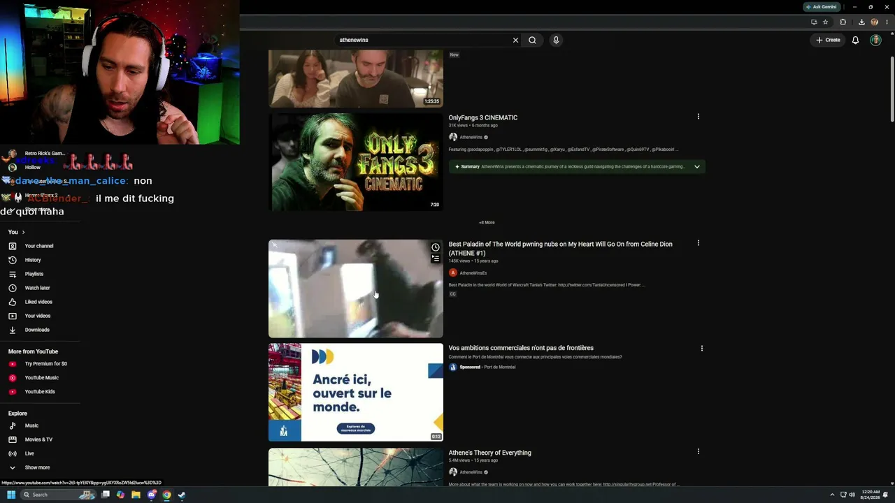895x503 pixels.
Task: Click the install app icon in address bar
Action: point(814,22)
